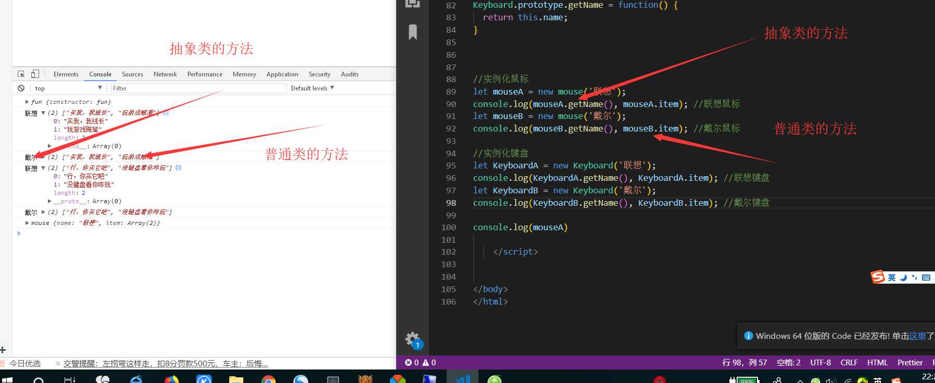The height and width of the screenshot is (383, 935).
Task: Click the errors and warnings counter in status bar
Action: click(421, 363)
